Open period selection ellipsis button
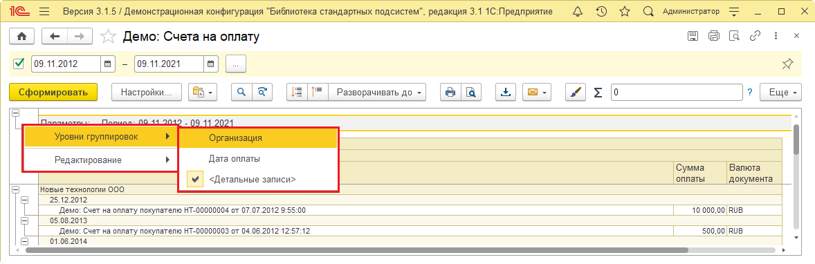This screenshot has width=815, height=264. click(235, 64)
